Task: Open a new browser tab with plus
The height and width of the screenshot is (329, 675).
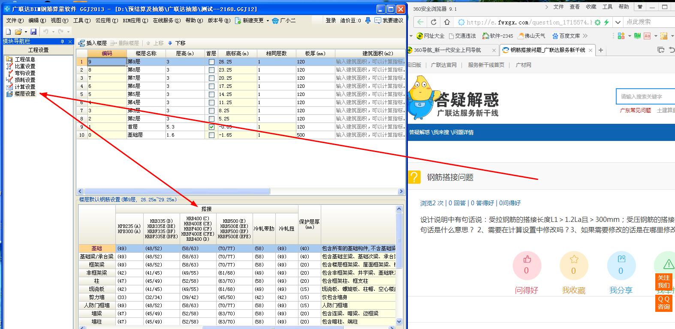Action: (x=601, y=50)
